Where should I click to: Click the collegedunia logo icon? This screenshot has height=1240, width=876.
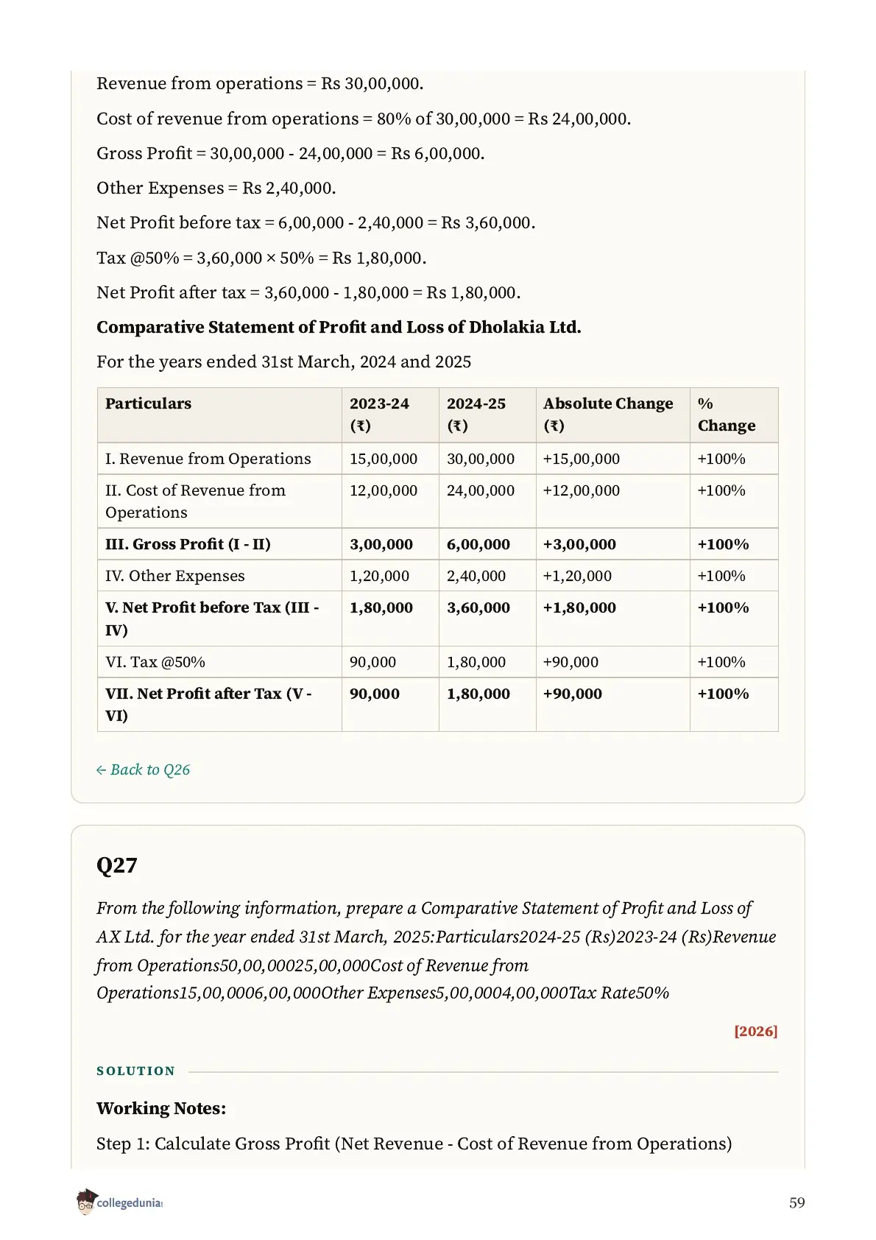[x=86, y=1201]
